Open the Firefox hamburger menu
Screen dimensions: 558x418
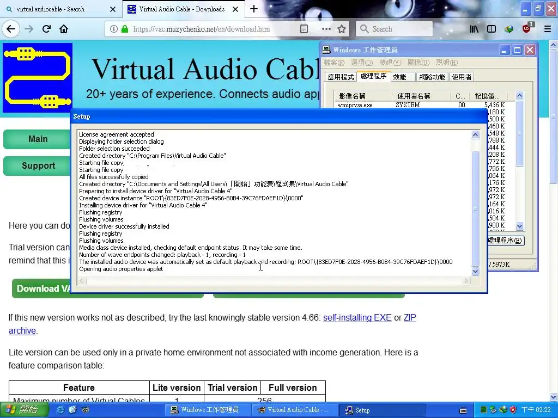548,29
